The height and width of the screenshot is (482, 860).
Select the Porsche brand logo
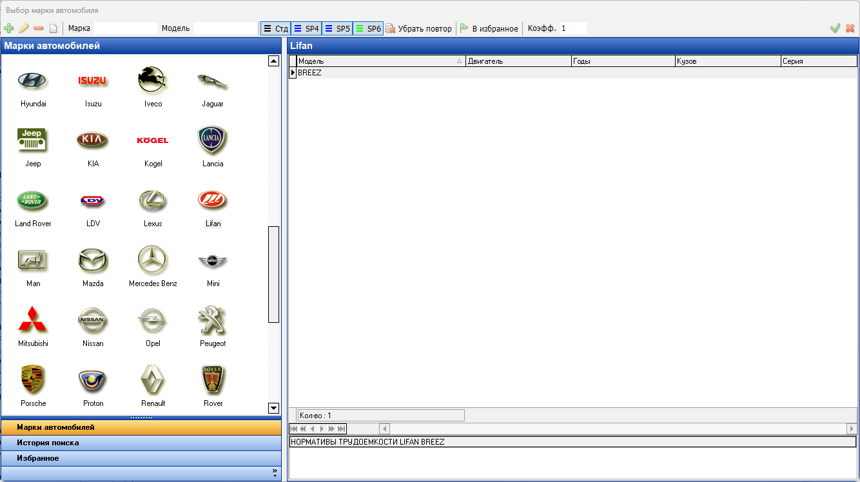[34, 380]
